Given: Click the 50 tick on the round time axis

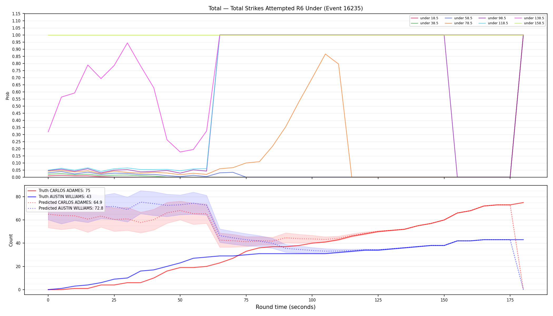Looking at the screenshot, I should click(180, 300).
